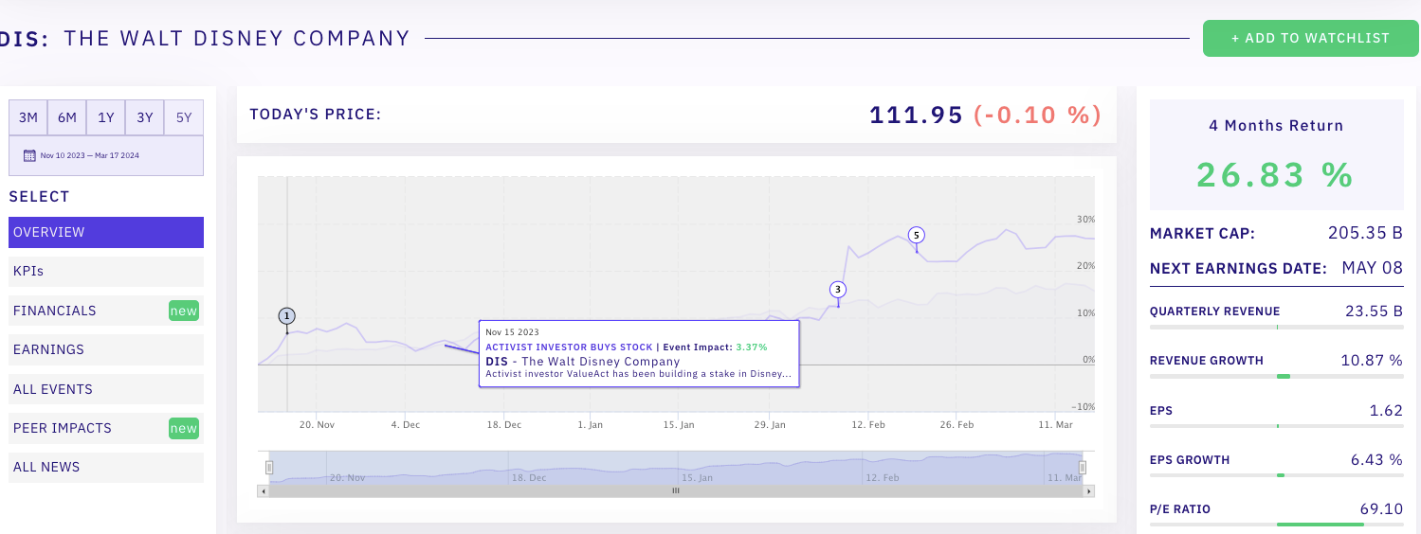1421x534 pixels.
Task: Click 'DIS - The Walt Disney Company' in tooltip
Action: pos(583,361)
